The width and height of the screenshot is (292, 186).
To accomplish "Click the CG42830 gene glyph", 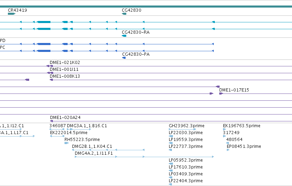I will [x=124, y=14].
